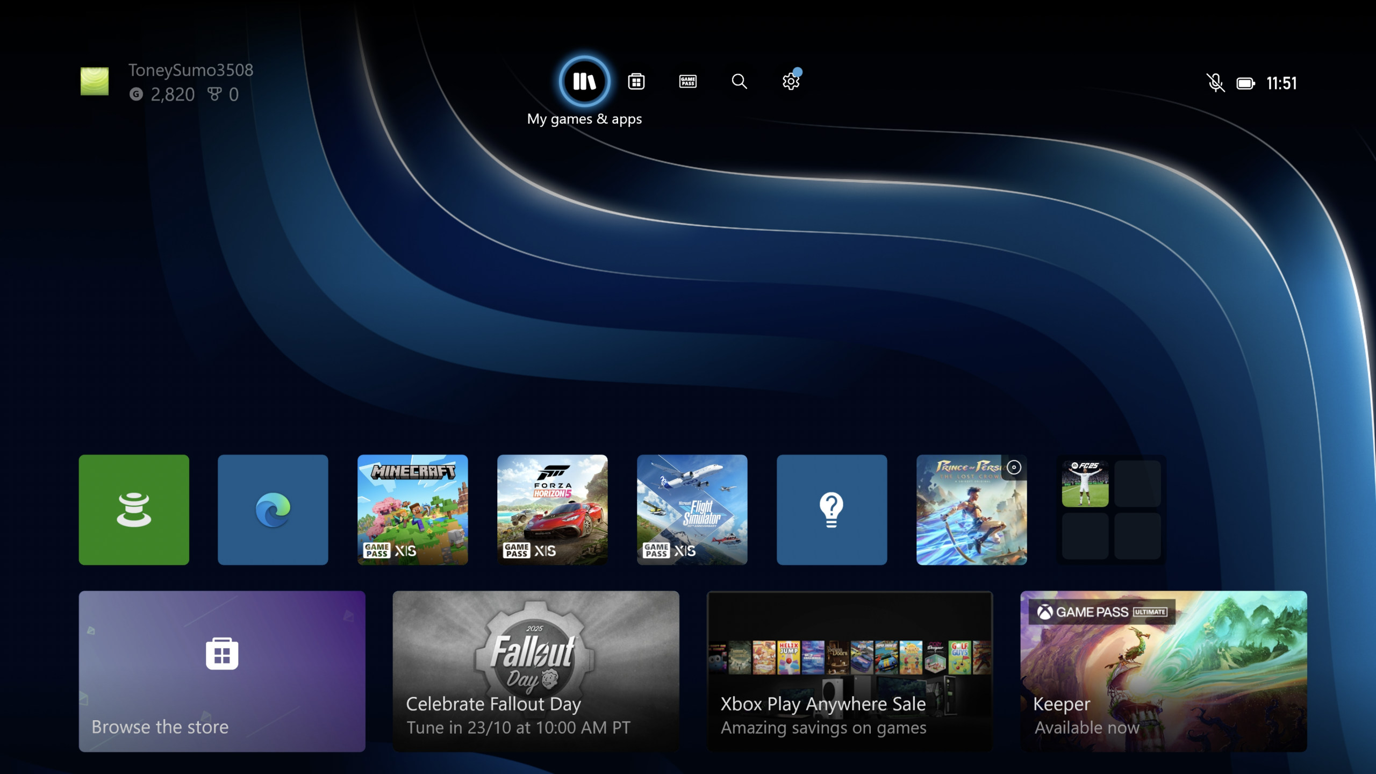Launch Prince of Persia The Lost Crown tile

(x=972, y=510)
